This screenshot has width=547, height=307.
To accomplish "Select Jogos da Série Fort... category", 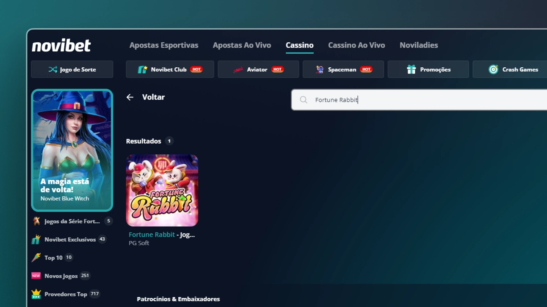I will (72, 221).
